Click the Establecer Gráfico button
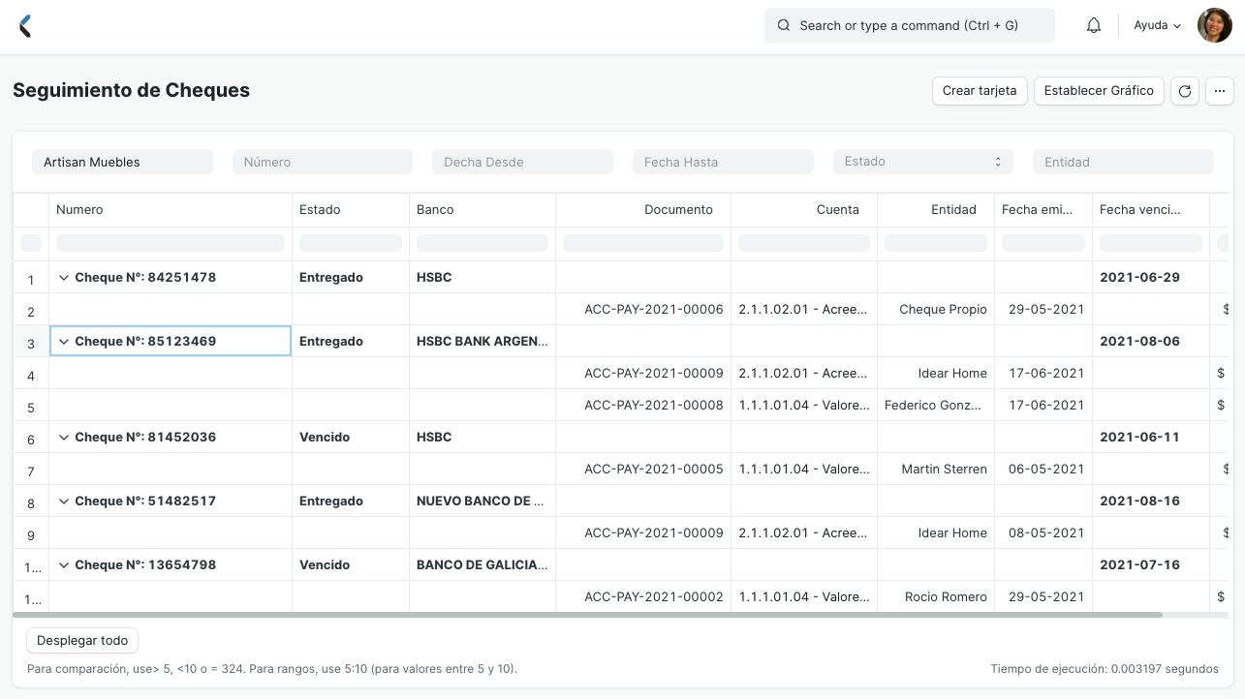1245x699 pixels. coord(1099,91)
